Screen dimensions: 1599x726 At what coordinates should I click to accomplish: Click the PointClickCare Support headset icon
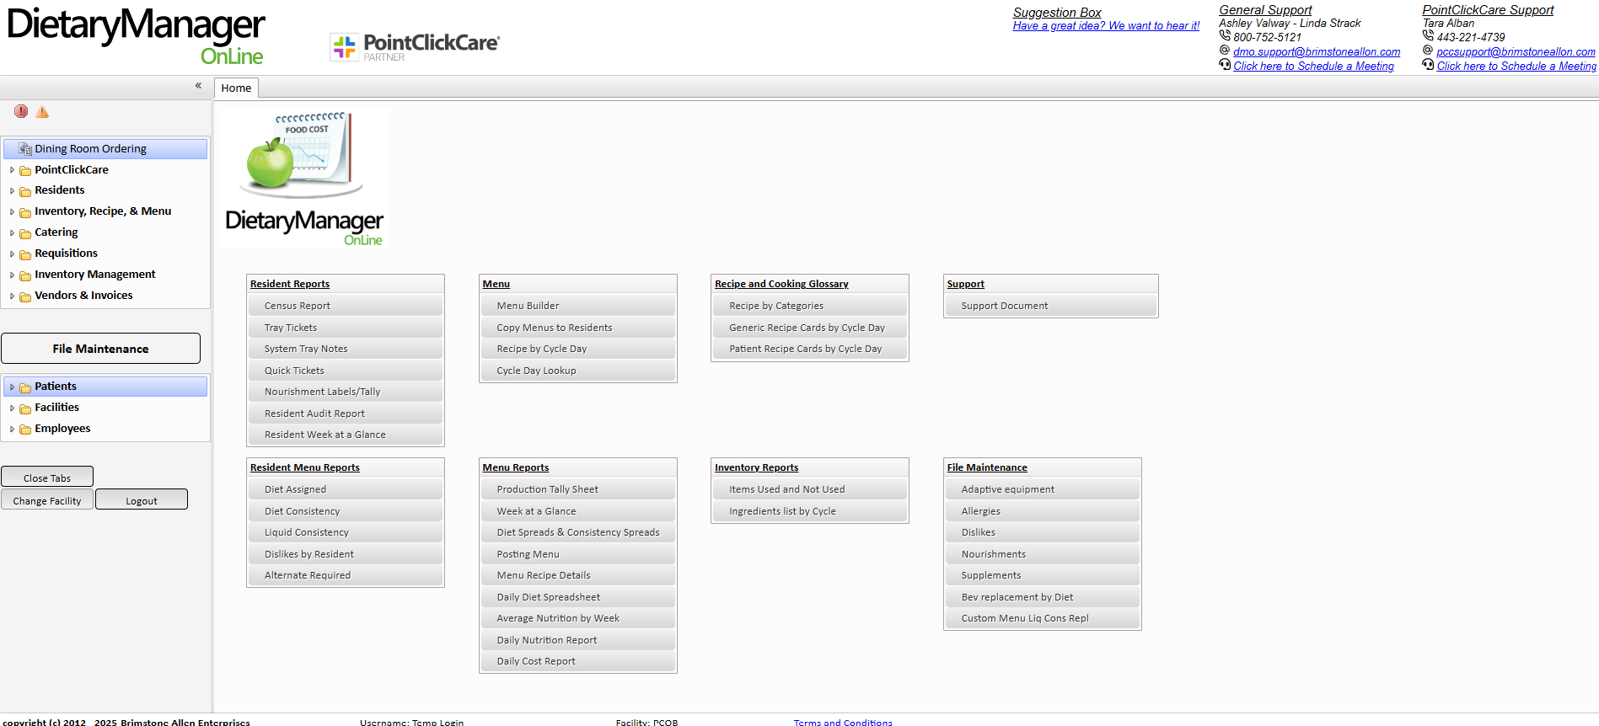tap(1428, 65)
